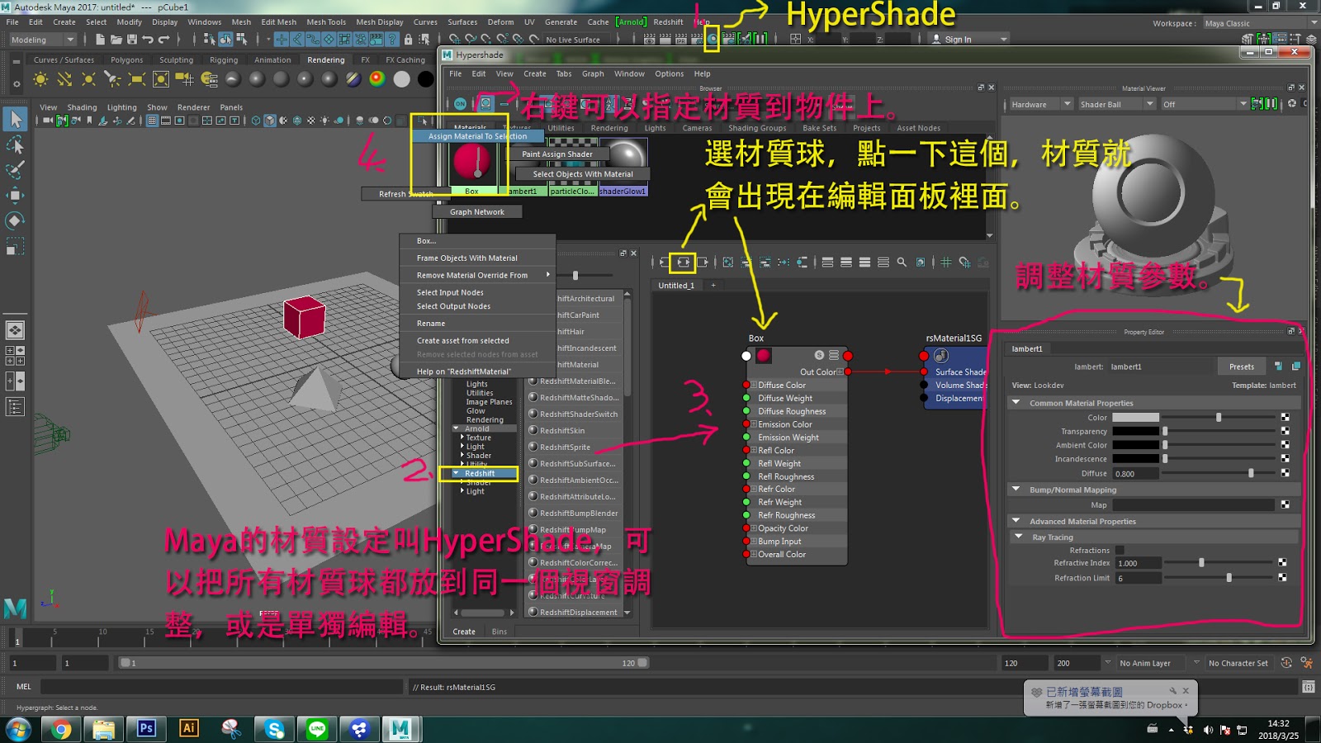Toggle the Ambient Color map checker button
This screenshot has height=743, width=1321.
pyautogui.click(x=1285, y=445)
